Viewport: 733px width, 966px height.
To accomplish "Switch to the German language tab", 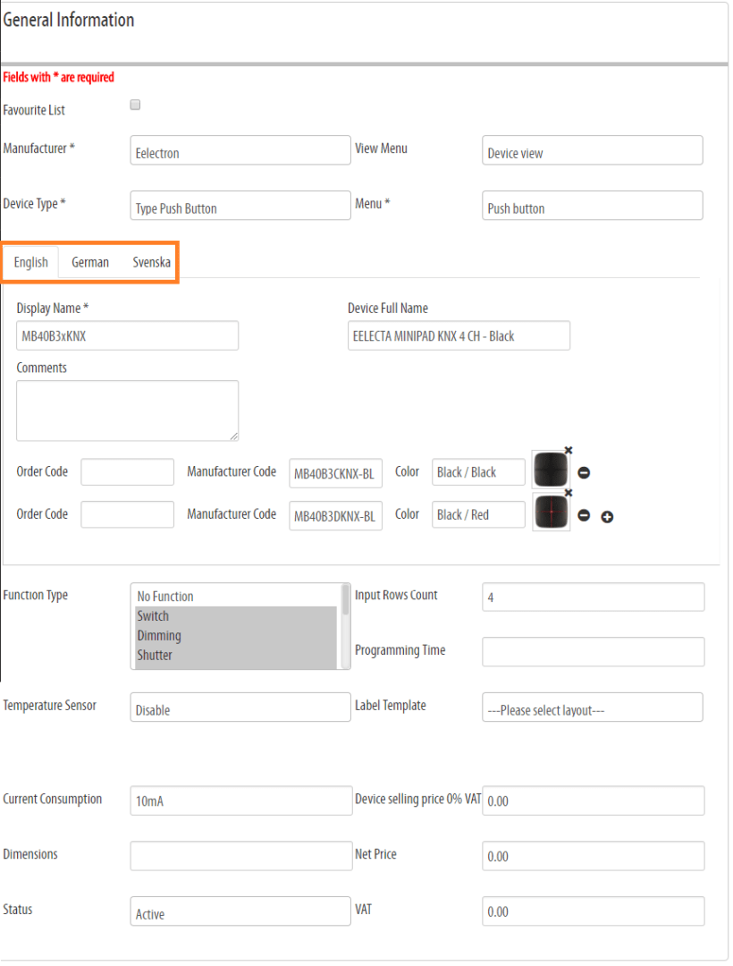I will click(x=90, y=262).
